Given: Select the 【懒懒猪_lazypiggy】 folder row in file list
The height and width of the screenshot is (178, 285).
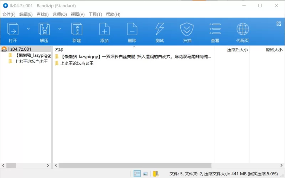Looking at the screenshot, I should [x=133, y=57].
